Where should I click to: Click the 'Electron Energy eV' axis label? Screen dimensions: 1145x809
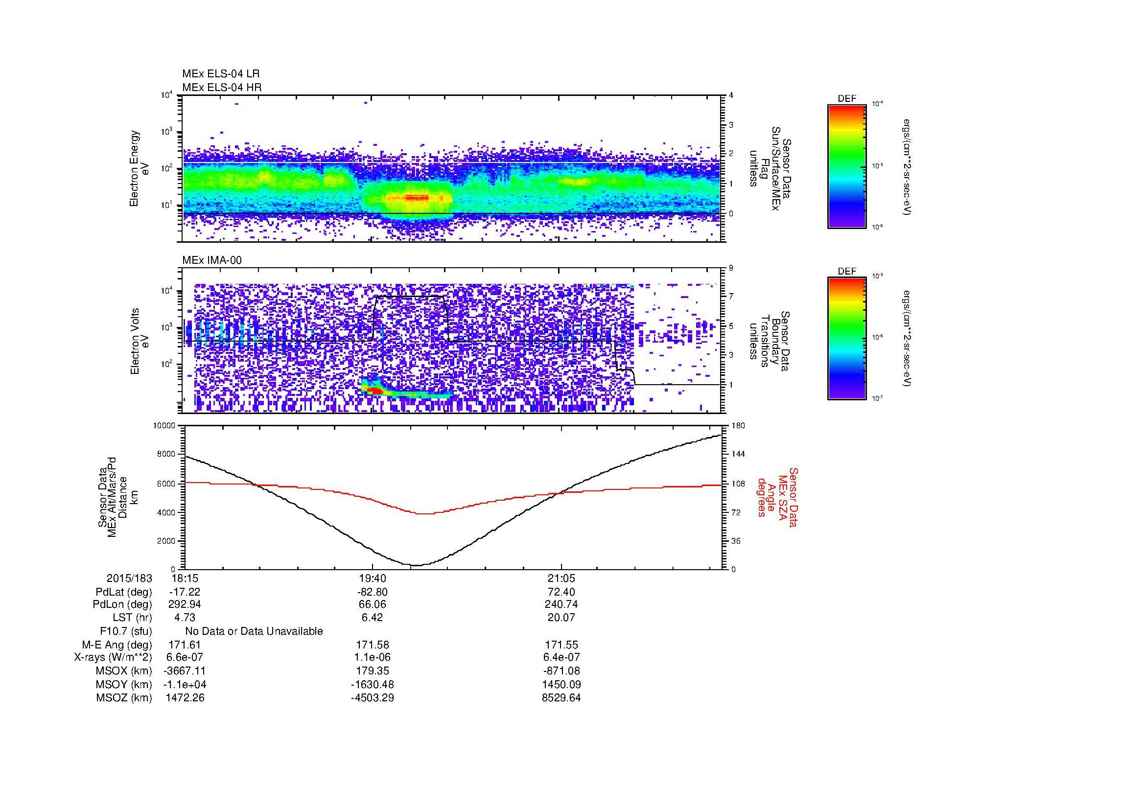(x=140, y=168)
